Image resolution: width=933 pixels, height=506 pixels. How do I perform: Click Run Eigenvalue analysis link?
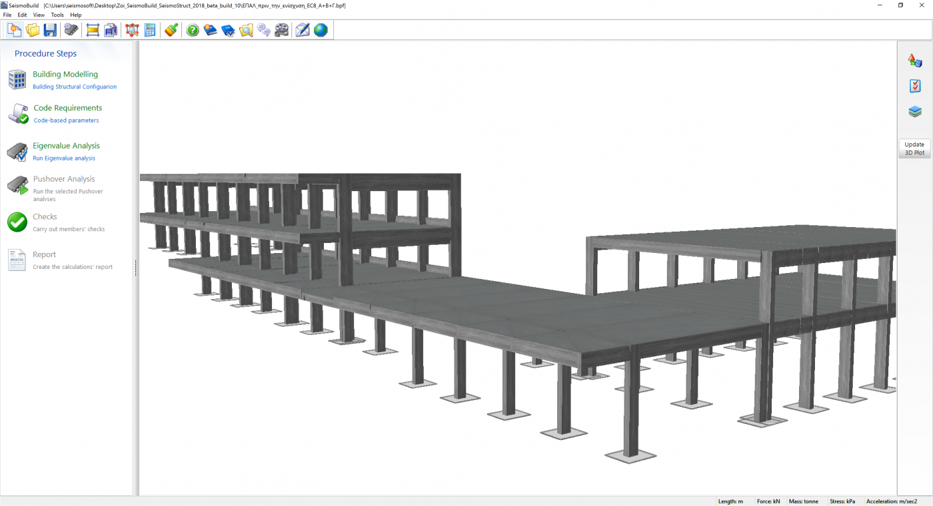64,158
